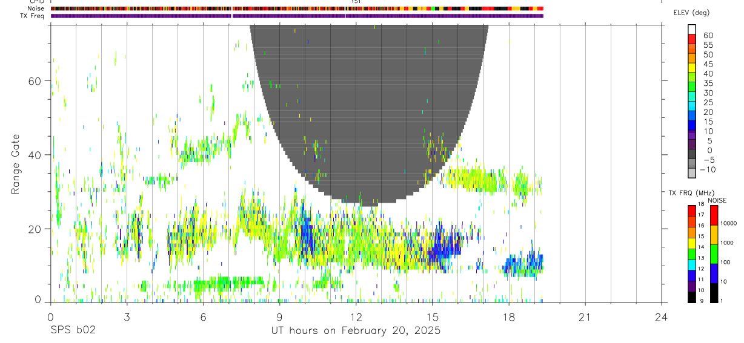This screenshot has width=744, height=343.
Task: Click the '60' tick label on the Range Gate axis
Action: tap(35, 81)
